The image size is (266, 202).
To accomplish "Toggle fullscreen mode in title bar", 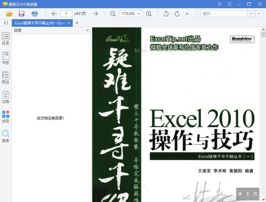I will coord(229,4).
